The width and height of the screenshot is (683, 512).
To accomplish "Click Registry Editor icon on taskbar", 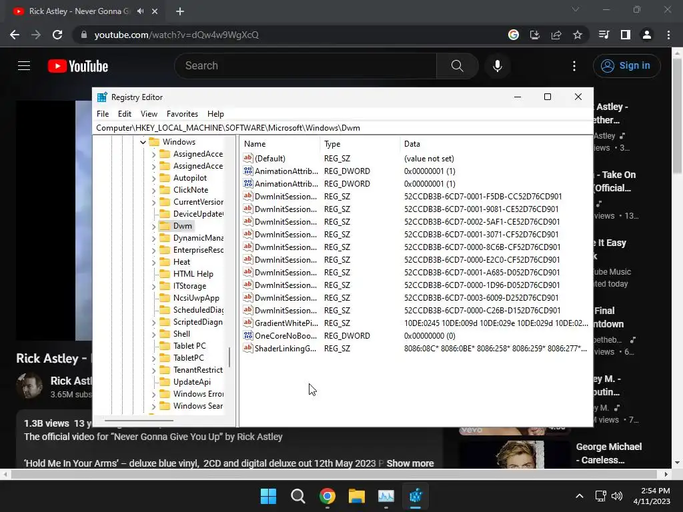I will [x=416, y=496].
